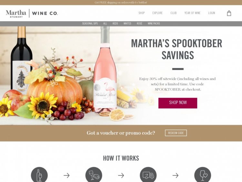Open the Explore menu

(x=157, y=13)
